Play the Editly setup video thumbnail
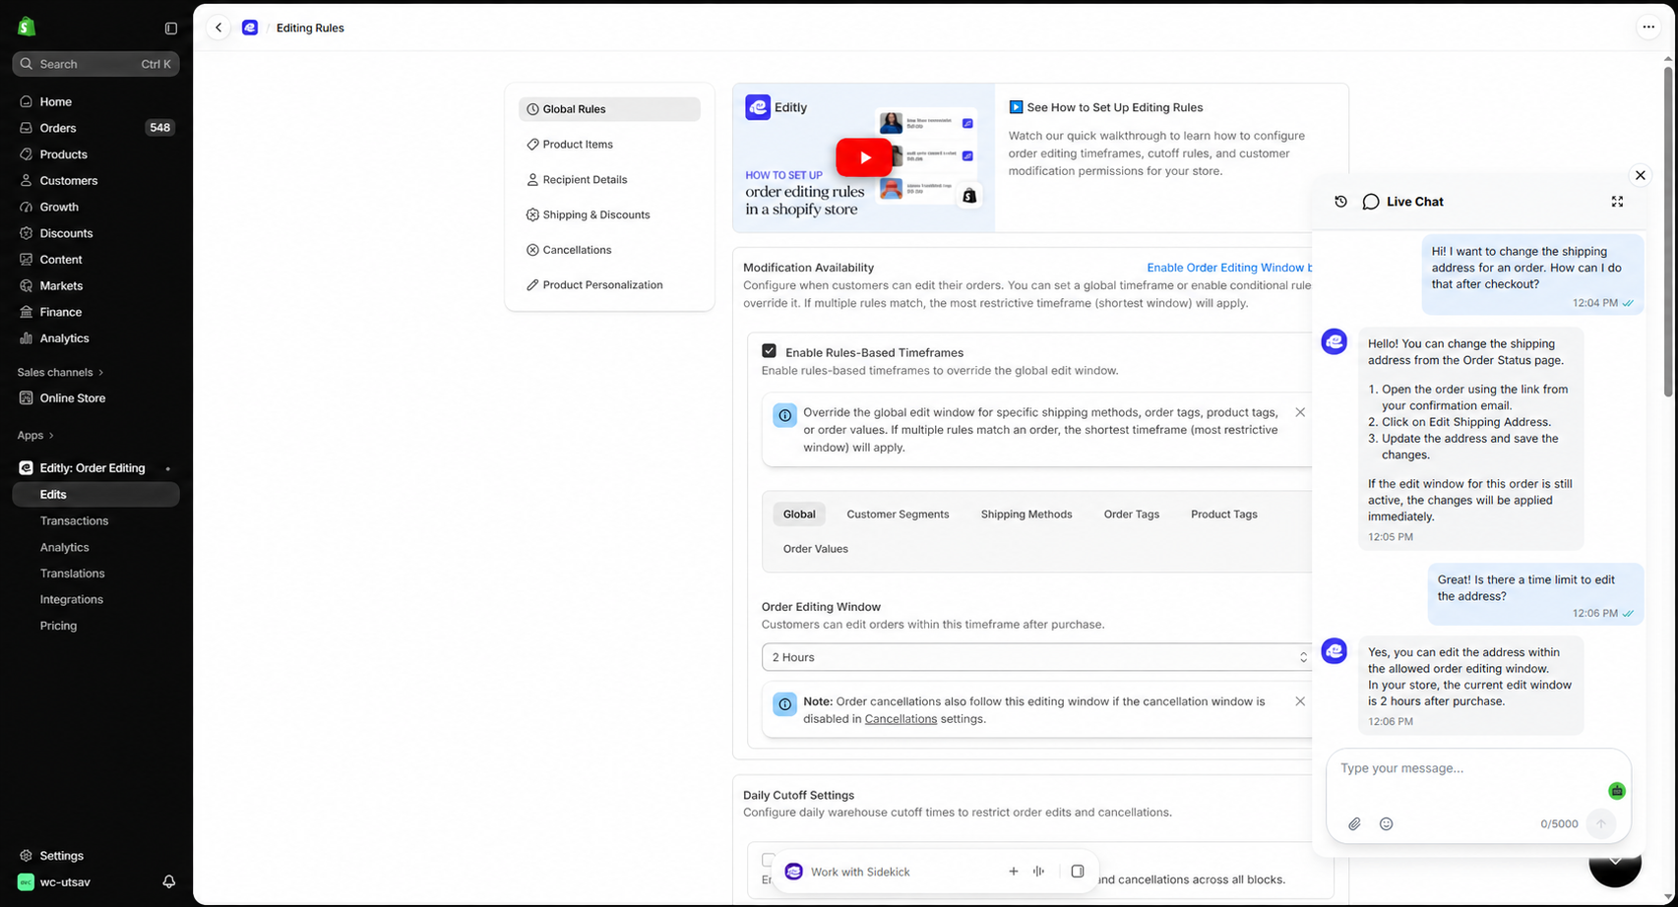 coord(863,157)
